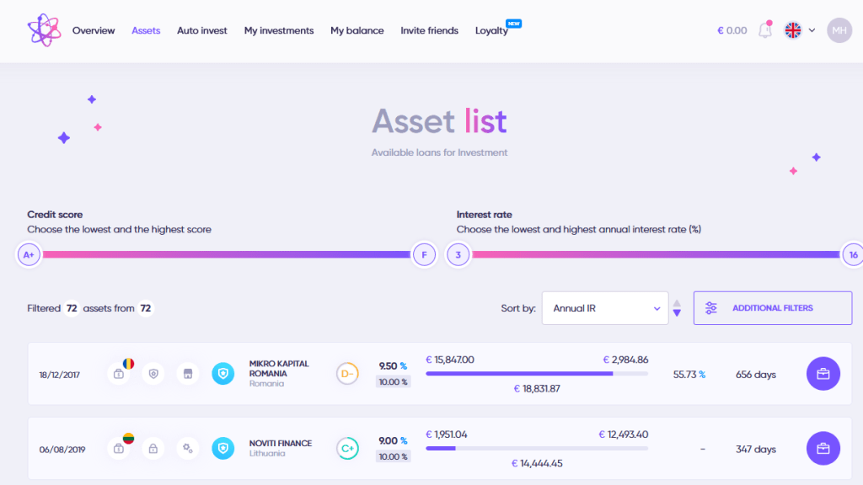Click the invest briefcase button for Mikro Kapital
Viewport: 863px width, 485px height.
(823, 374)
